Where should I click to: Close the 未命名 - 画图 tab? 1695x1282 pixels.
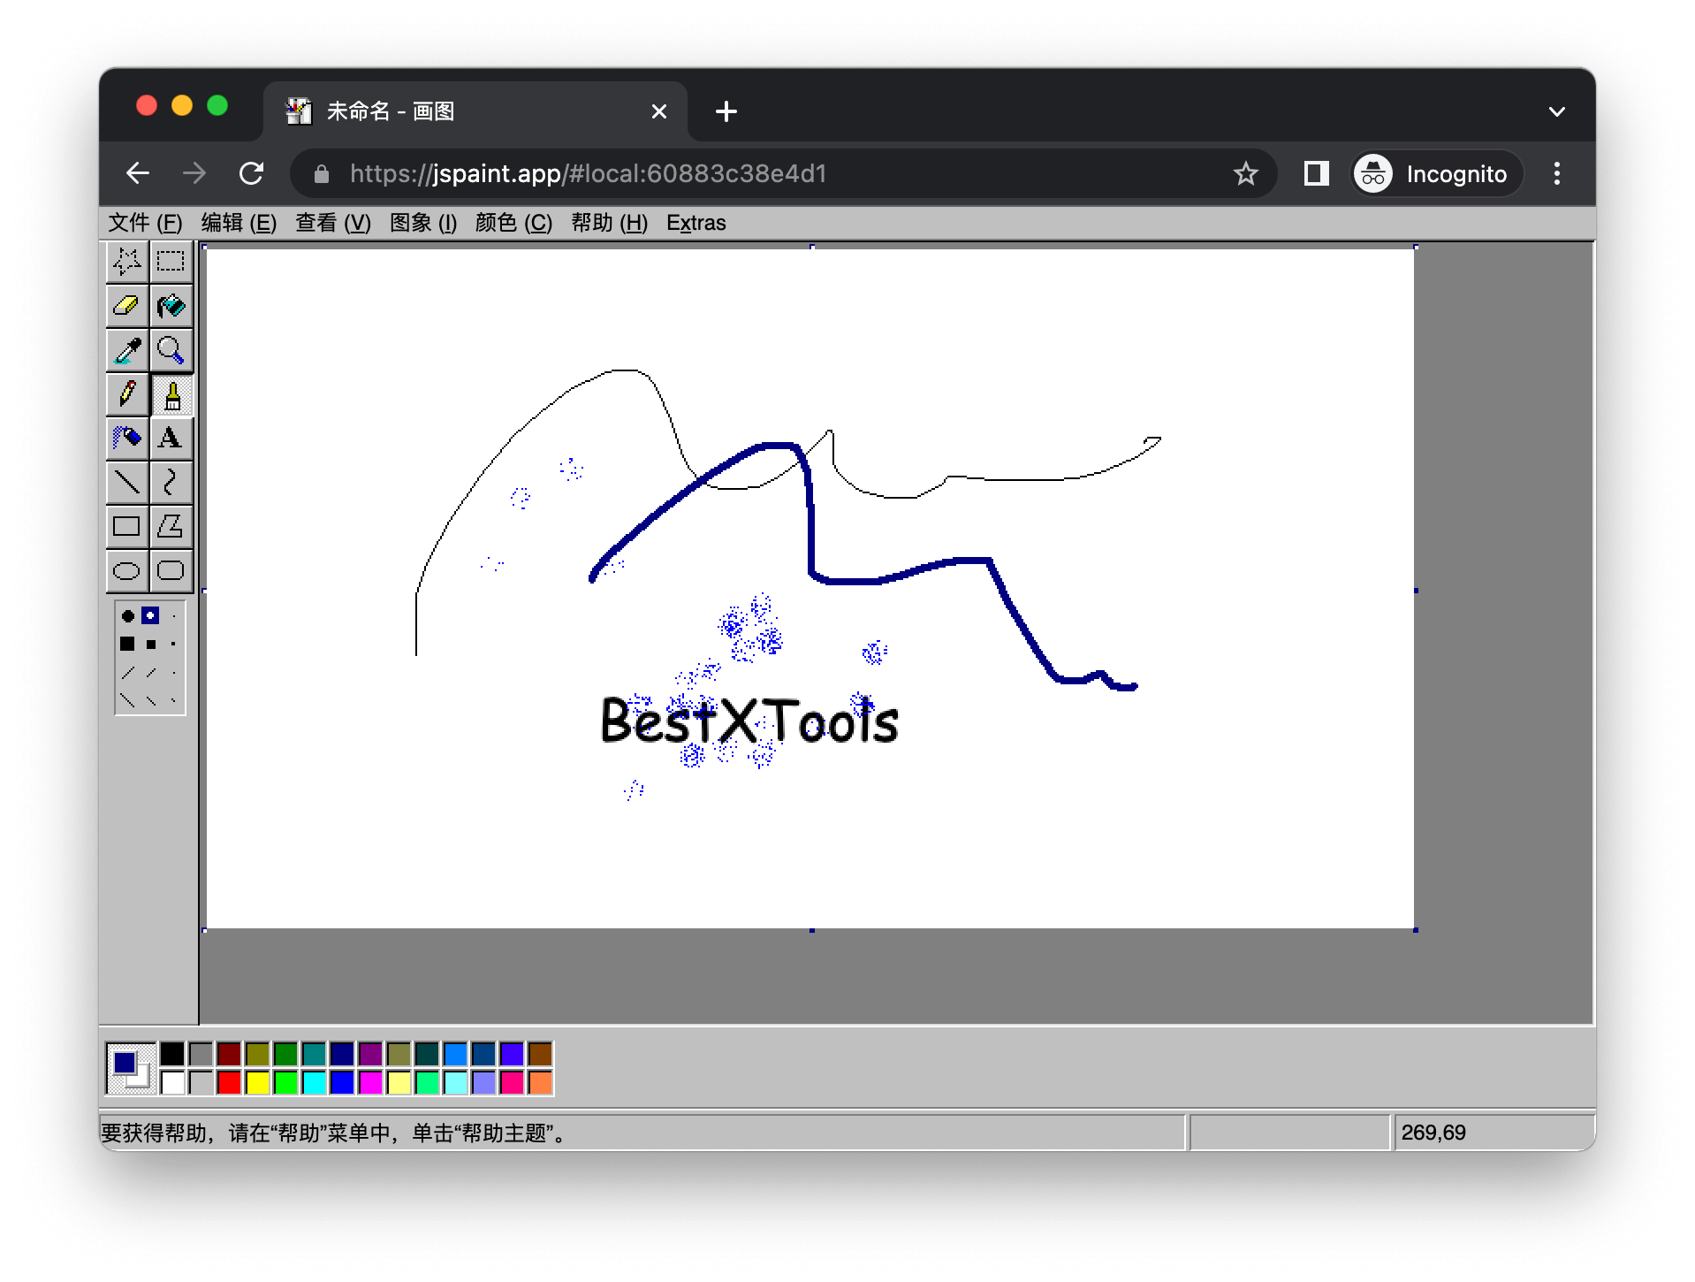(x=659, y=111)
